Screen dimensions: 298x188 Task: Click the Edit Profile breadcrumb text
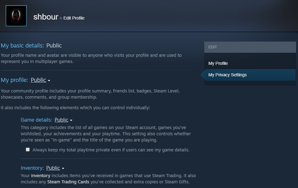point(74,18)
